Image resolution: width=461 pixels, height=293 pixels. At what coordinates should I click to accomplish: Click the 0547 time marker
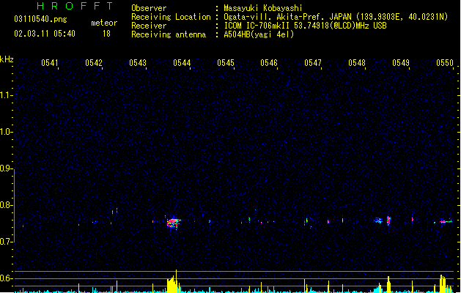[x=313, y=63]
